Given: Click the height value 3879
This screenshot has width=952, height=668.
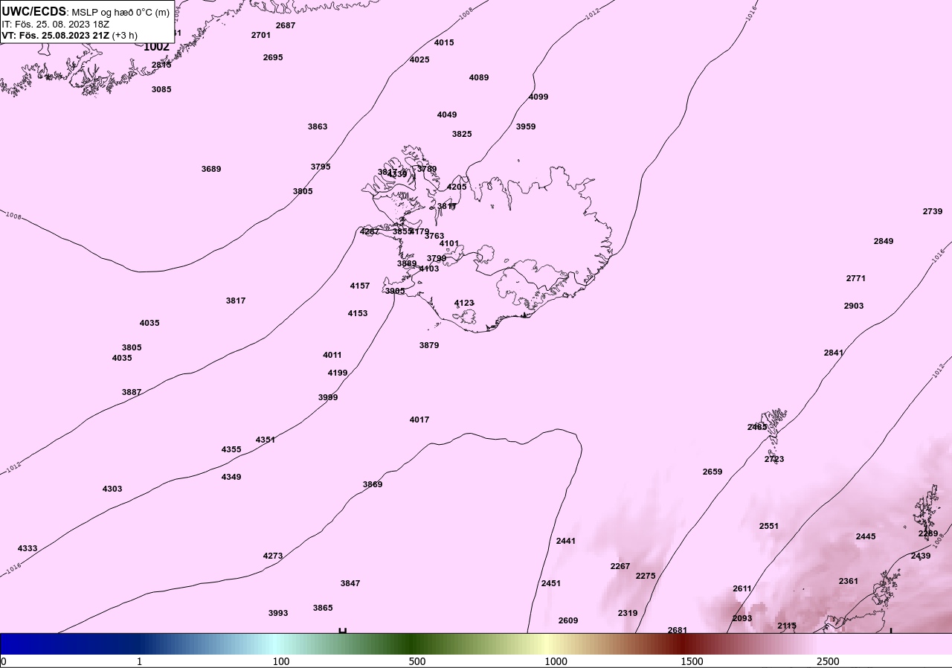Looking at the screenshot, I should pyautogui.click(x=429, y=345).
